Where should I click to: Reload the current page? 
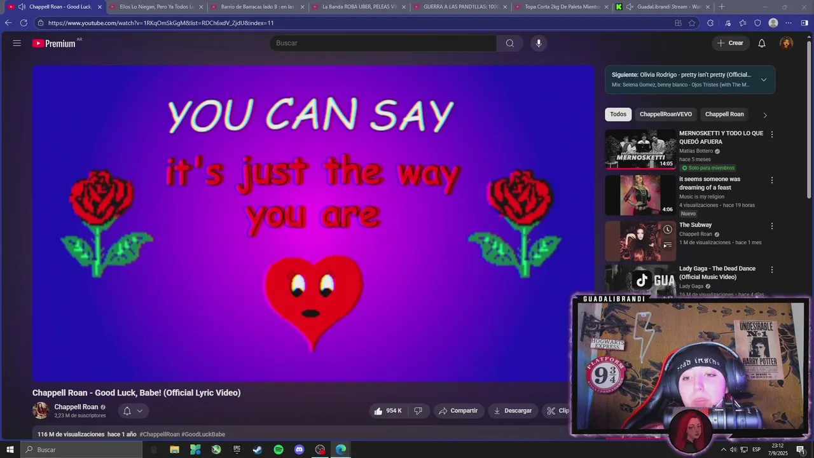[x=24, y=23]
